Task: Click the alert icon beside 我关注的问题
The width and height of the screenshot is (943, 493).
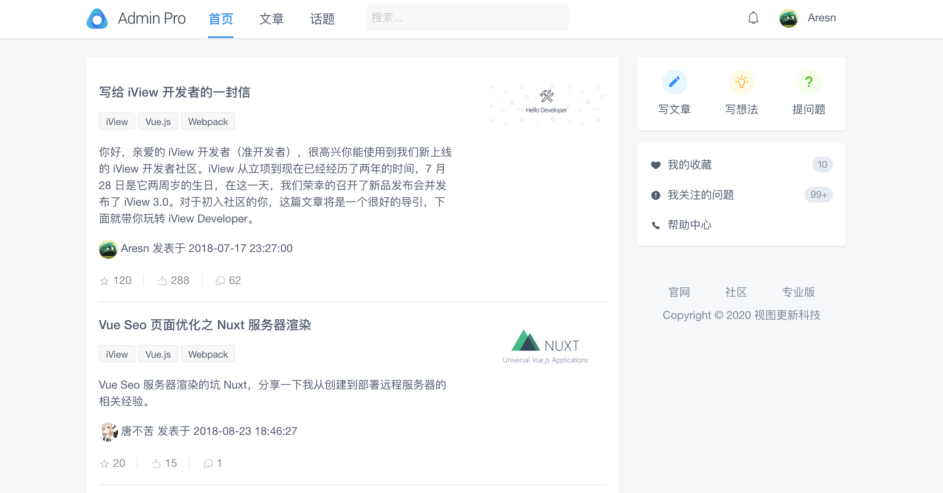Action: [x=656, y=195]
